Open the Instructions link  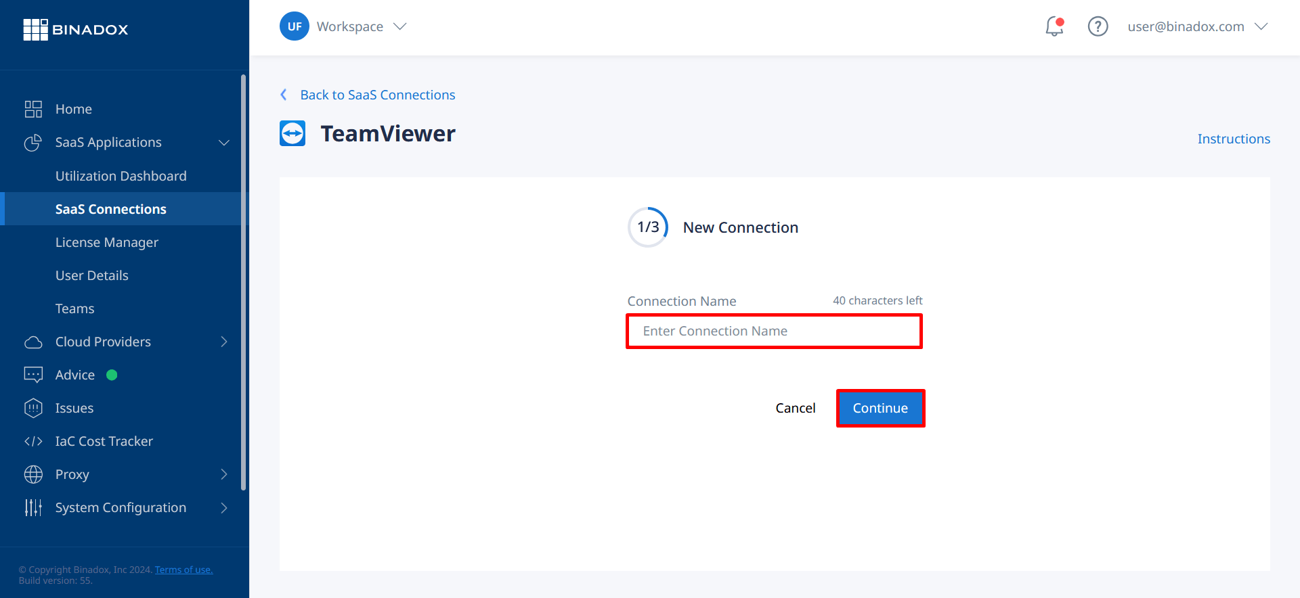click(x=1234, y=139)
